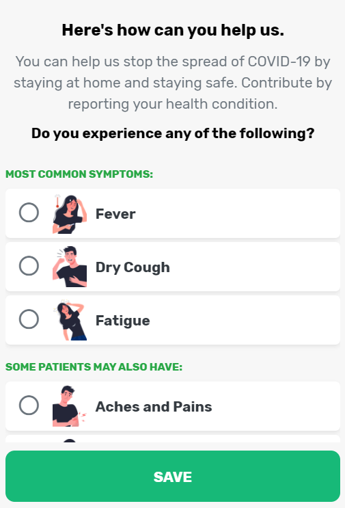Tap the Aches and Pains man illustration
Screen dimensions: 345x508
(x=70, y=406)
